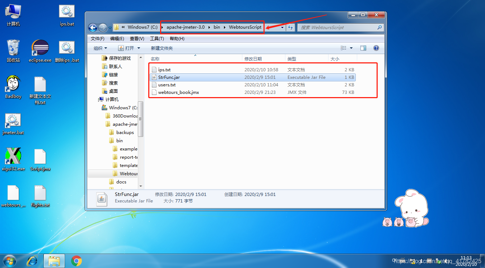Image resolution: width=485 pixels, height=268 pixels.
Task: Select the ips.txt file
Action: pos(252,70)
